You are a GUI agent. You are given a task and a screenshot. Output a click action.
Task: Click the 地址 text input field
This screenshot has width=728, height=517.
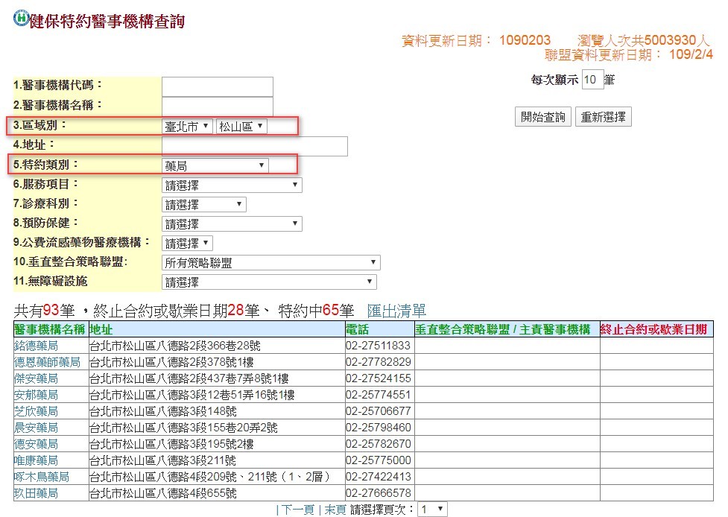(x=254, y=146)
